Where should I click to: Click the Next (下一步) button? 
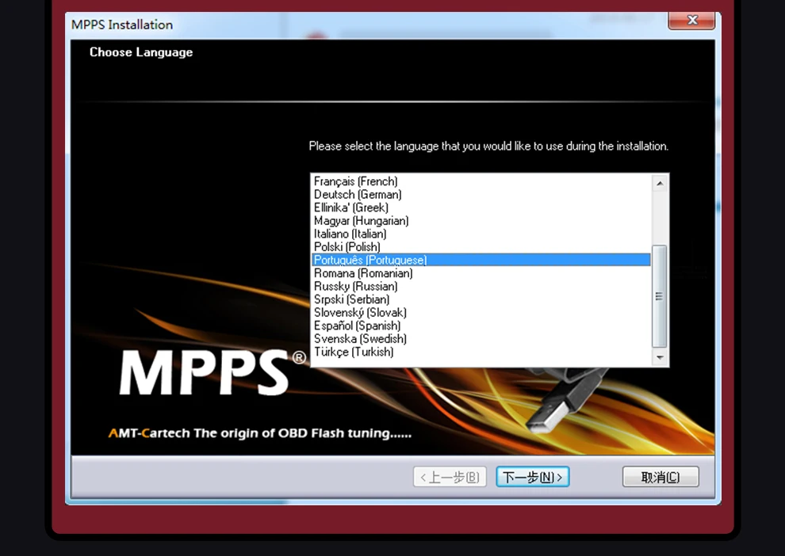click(x=533, y=477)
